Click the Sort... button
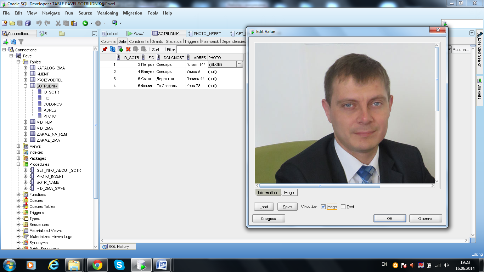 [x=157, y=50]
